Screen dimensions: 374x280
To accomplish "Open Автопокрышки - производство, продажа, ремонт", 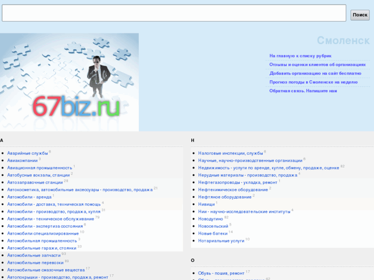I will point(58,277).
